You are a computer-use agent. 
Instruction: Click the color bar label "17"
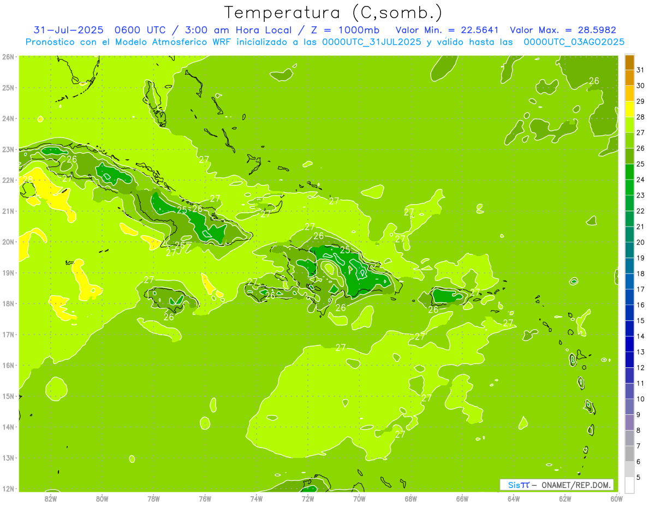click(x=640, y=289)
